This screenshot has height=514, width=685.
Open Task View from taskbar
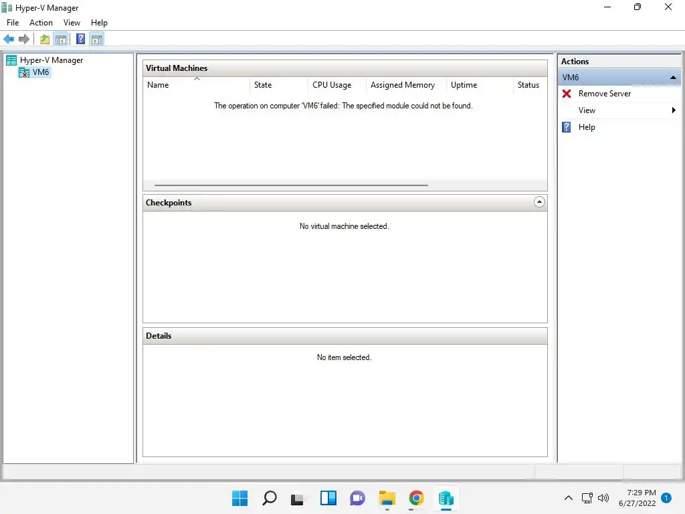coord(298,498)
